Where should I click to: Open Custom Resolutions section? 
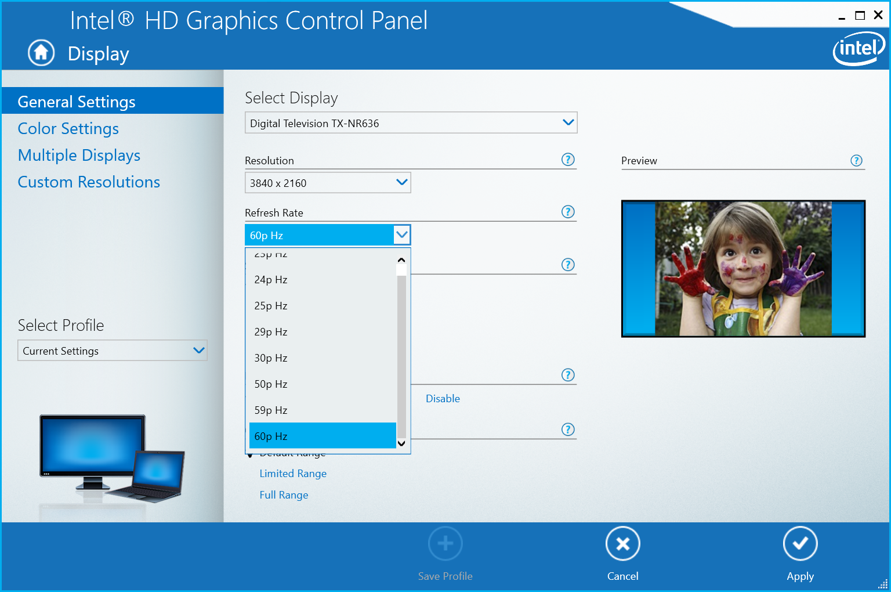[89, 182]
